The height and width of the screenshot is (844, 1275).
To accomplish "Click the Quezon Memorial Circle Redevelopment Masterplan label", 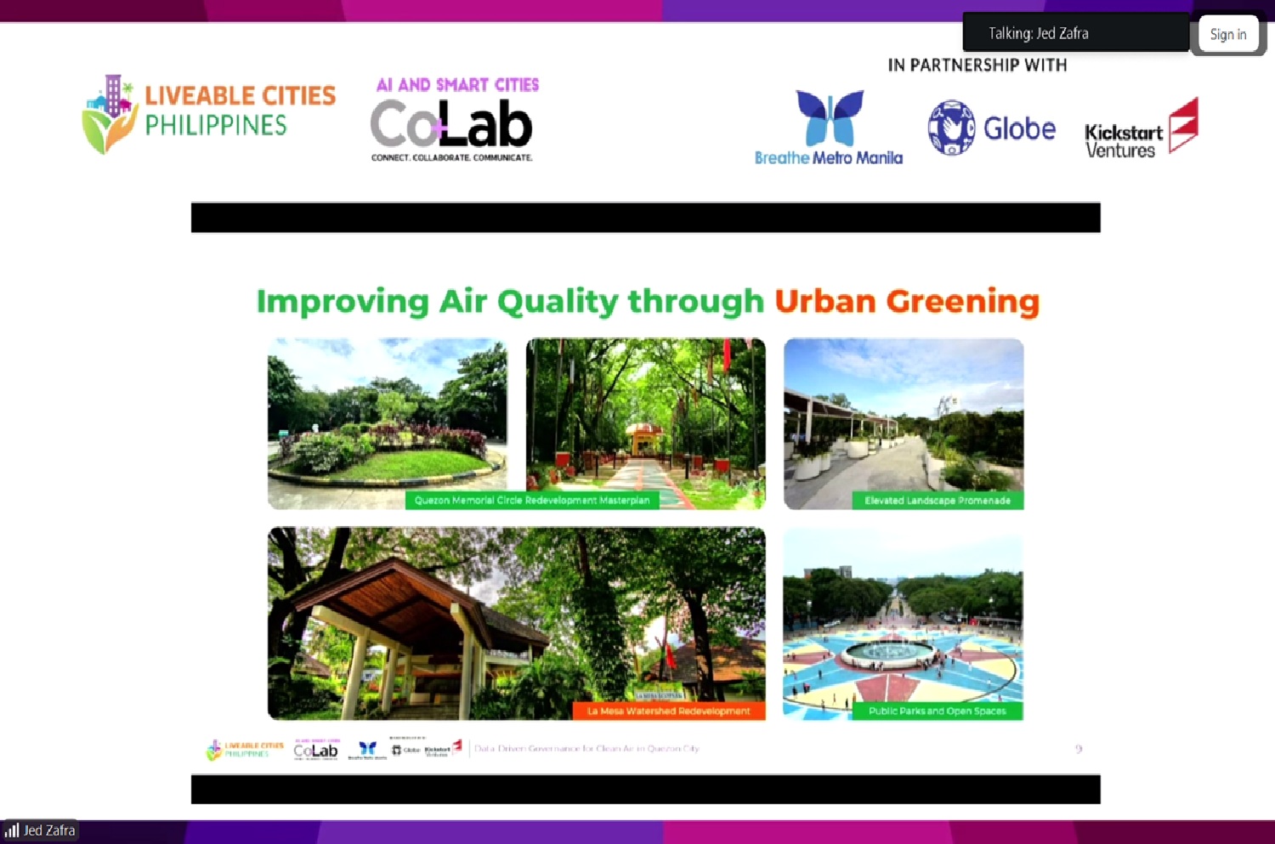I will click(532, 501).
